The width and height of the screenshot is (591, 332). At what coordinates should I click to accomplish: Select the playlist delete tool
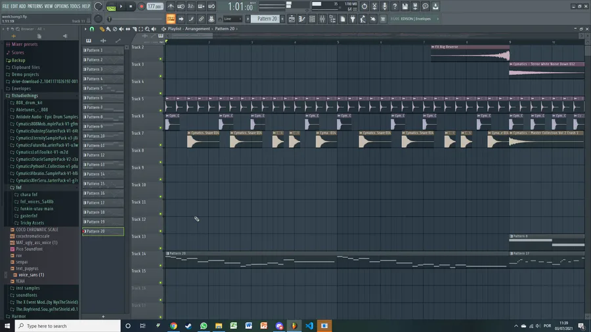point(115,29)
